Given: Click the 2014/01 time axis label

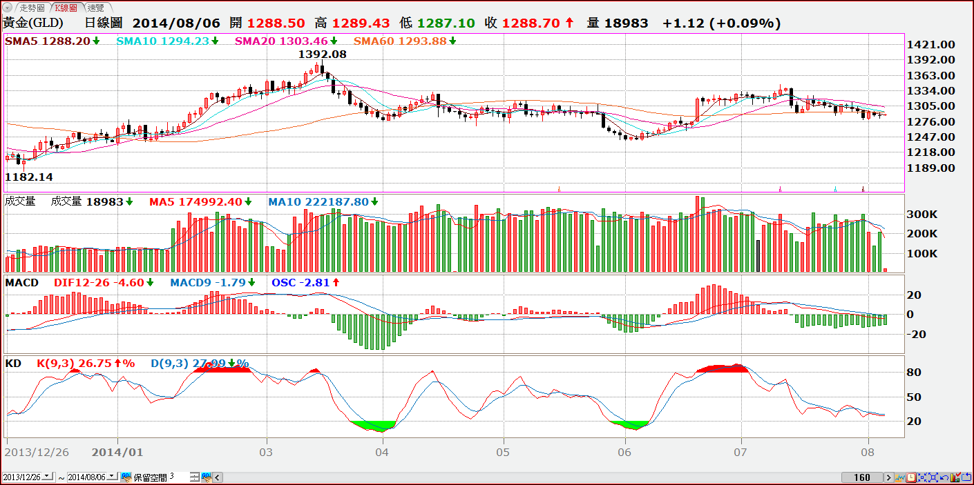Looking at the screenshot, I should point(117,452).
